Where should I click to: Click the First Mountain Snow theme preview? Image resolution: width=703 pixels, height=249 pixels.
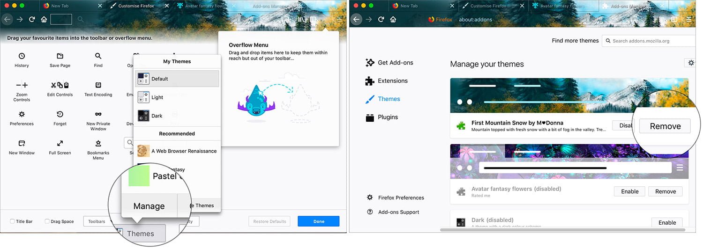pos(569,95)
